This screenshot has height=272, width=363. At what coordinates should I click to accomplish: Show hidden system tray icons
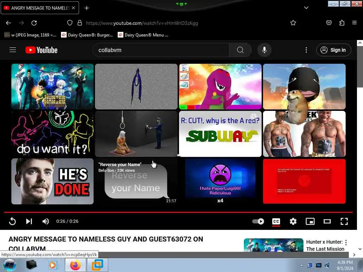point(301,265)
